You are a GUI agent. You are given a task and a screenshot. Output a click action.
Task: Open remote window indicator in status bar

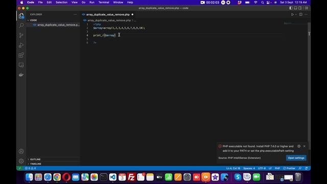pyautogui.click(x=20, y=168)
